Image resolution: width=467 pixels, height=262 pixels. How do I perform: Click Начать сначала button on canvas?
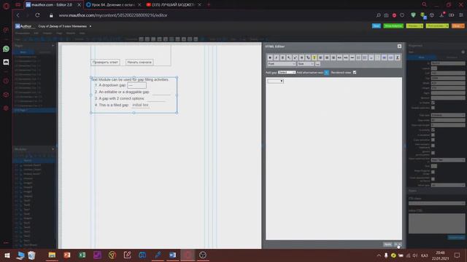click(139, 63)
